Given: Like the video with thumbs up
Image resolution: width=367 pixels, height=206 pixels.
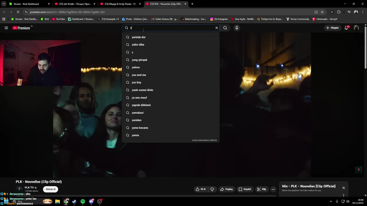Looking at the screenshot, I should tap(200, 189).
